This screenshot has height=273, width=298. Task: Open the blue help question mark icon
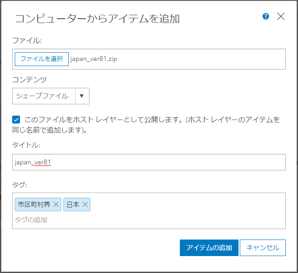265,17
